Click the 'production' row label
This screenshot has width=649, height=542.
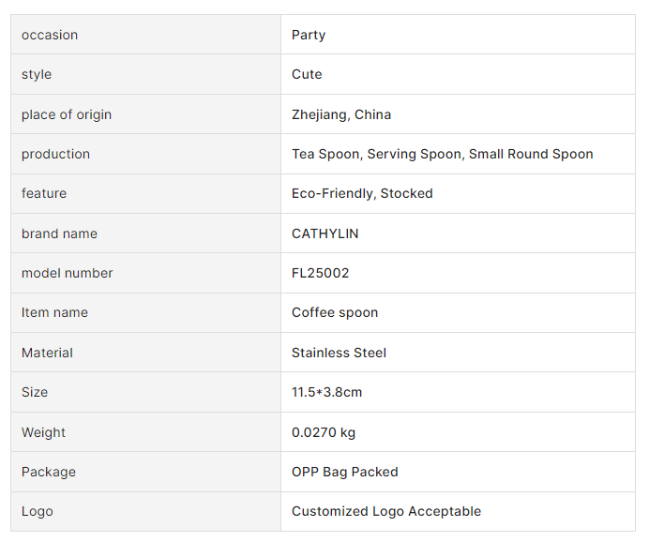click(x=56, y=154)
